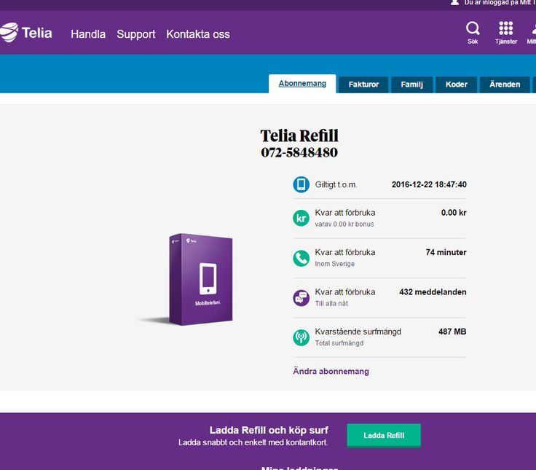The width and height of the screenshot is (536, 470).
Task: Click the 432 meddelanden value
Action: point(433,291)
